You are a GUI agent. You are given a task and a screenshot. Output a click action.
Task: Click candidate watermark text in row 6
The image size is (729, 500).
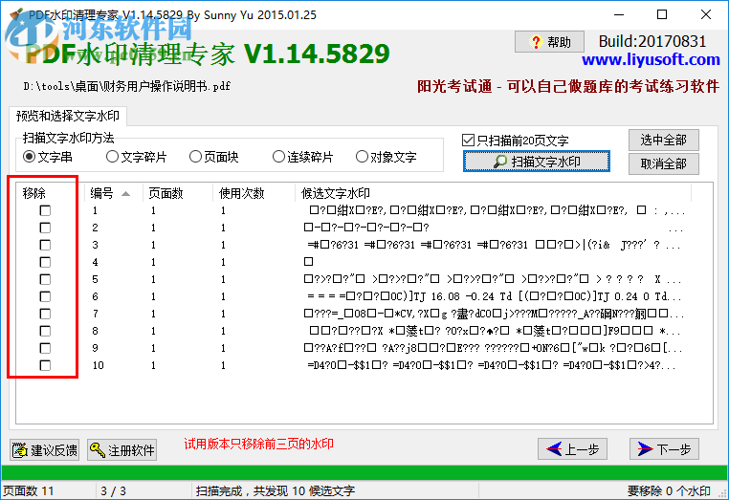click(495, 296)
